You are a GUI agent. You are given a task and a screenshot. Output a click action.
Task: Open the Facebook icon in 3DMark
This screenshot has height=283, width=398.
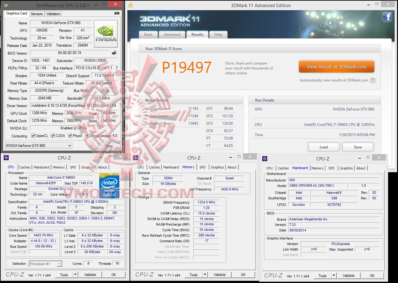pos(387,17)
